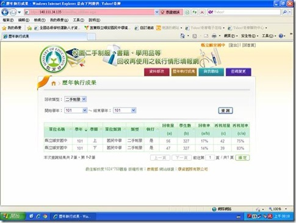Open the 開始學年 dropdown showing 101

tap(76, 111)
